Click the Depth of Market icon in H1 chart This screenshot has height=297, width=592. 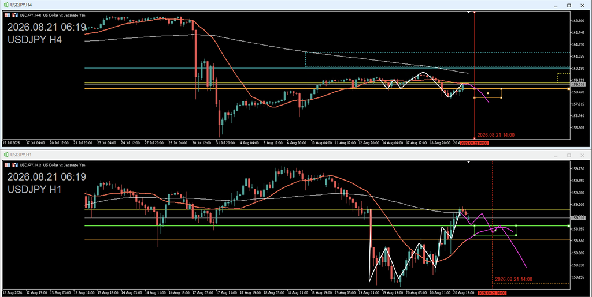pos(8,165)
